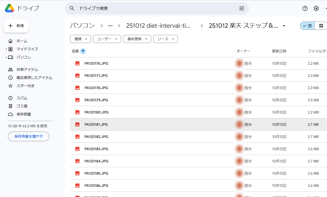Click the 保存容量を増やす button
The image size is (327, 197).
coord(29,136)
